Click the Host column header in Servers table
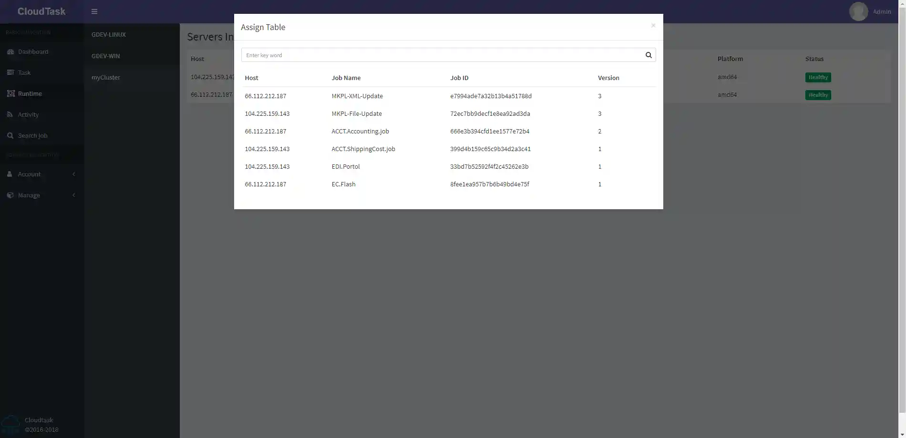Image resolution: width=906 pixels, height=438 pixels. pyautogui.click(x=197, y=59)
